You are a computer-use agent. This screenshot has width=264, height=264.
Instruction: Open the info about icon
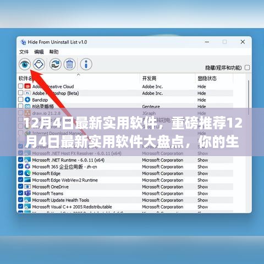[x=86, y=64]
